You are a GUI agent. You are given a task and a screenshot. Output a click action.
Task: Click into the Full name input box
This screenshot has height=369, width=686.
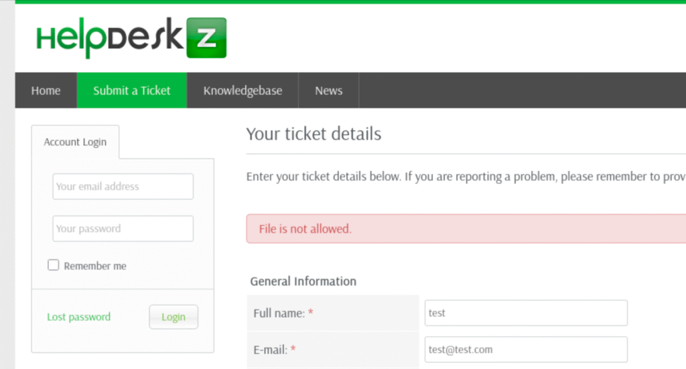tap(526, 313)
